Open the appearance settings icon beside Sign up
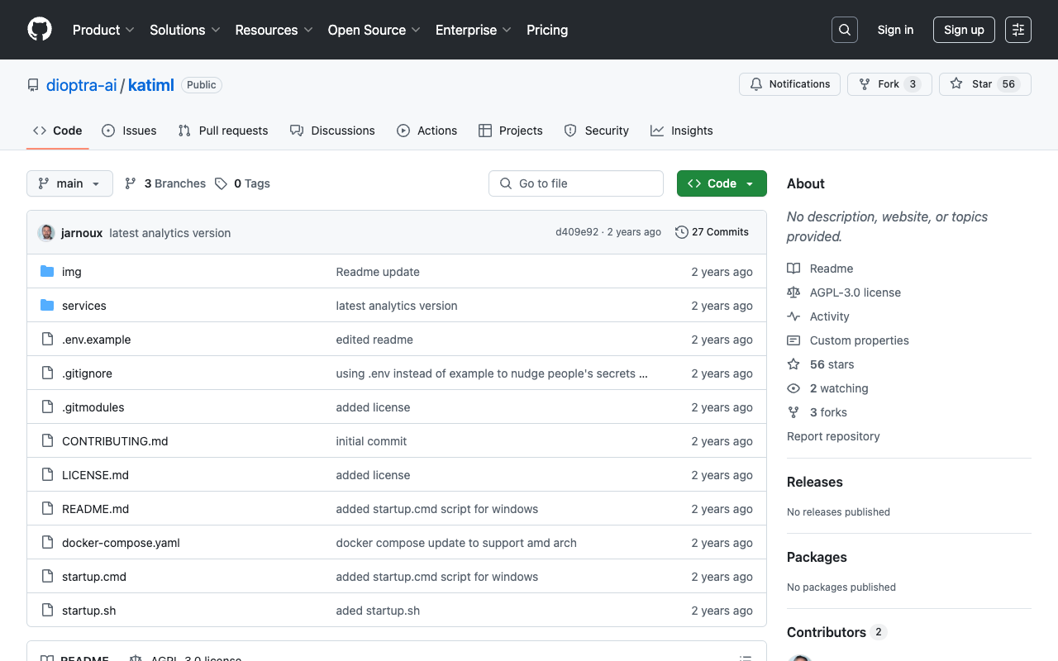The image size is (1058, 661). click(x=1018, y=30)
